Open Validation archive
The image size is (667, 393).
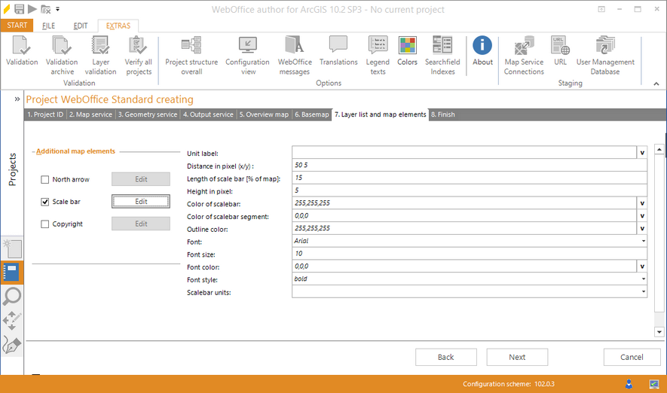62,56
